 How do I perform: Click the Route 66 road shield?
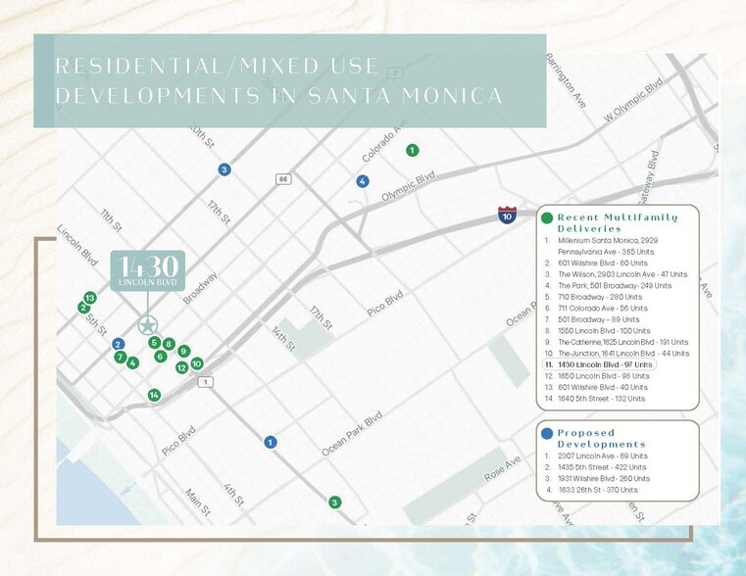pyautogui.click(x=283, y=179)
